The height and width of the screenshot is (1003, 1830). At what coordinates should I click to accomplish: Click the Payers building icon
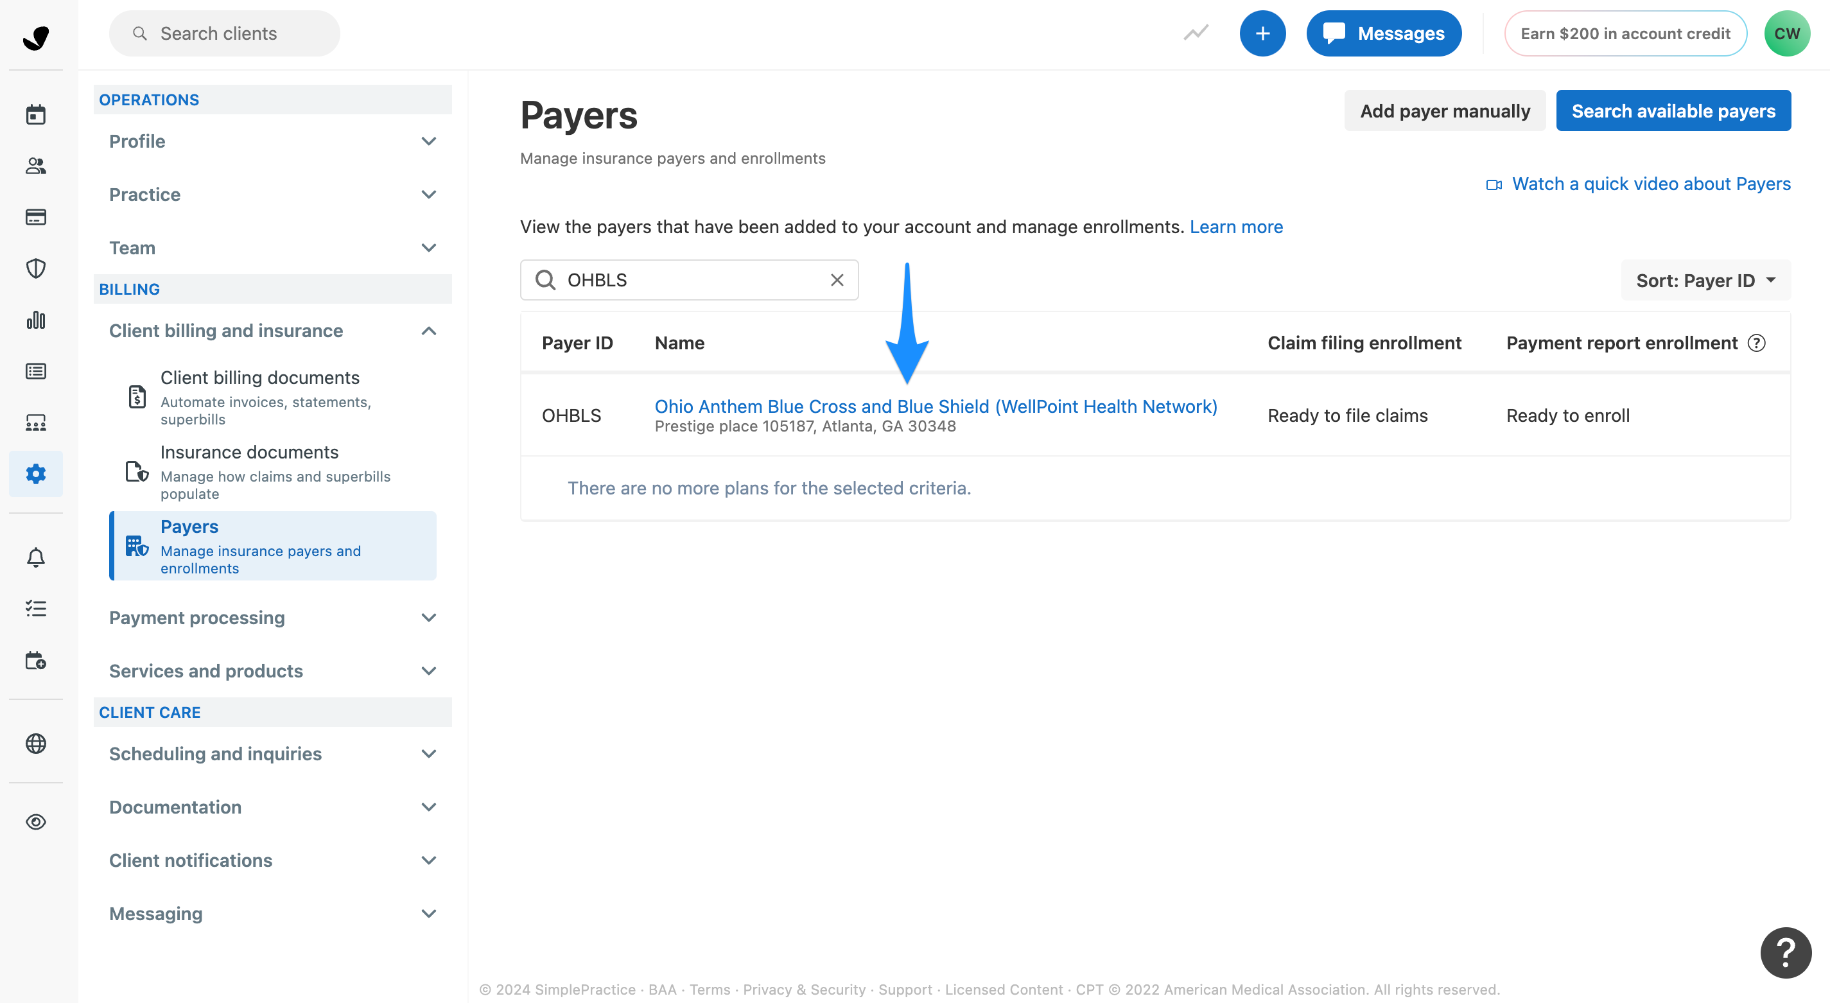tap(137, 546)
